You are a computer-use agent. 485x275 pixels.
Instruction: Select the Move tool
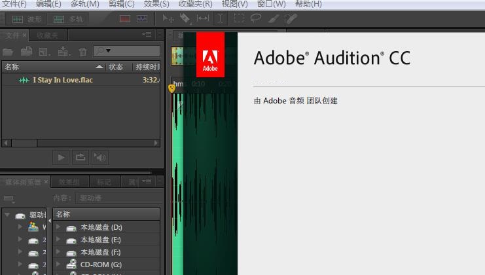coord(168,19)
